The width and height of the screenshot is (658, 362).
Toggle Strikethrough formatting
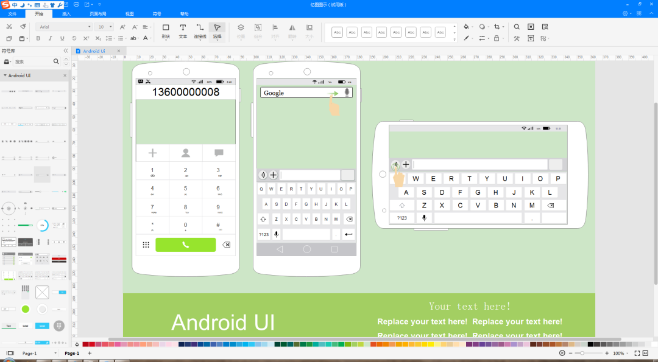[74, 38]
